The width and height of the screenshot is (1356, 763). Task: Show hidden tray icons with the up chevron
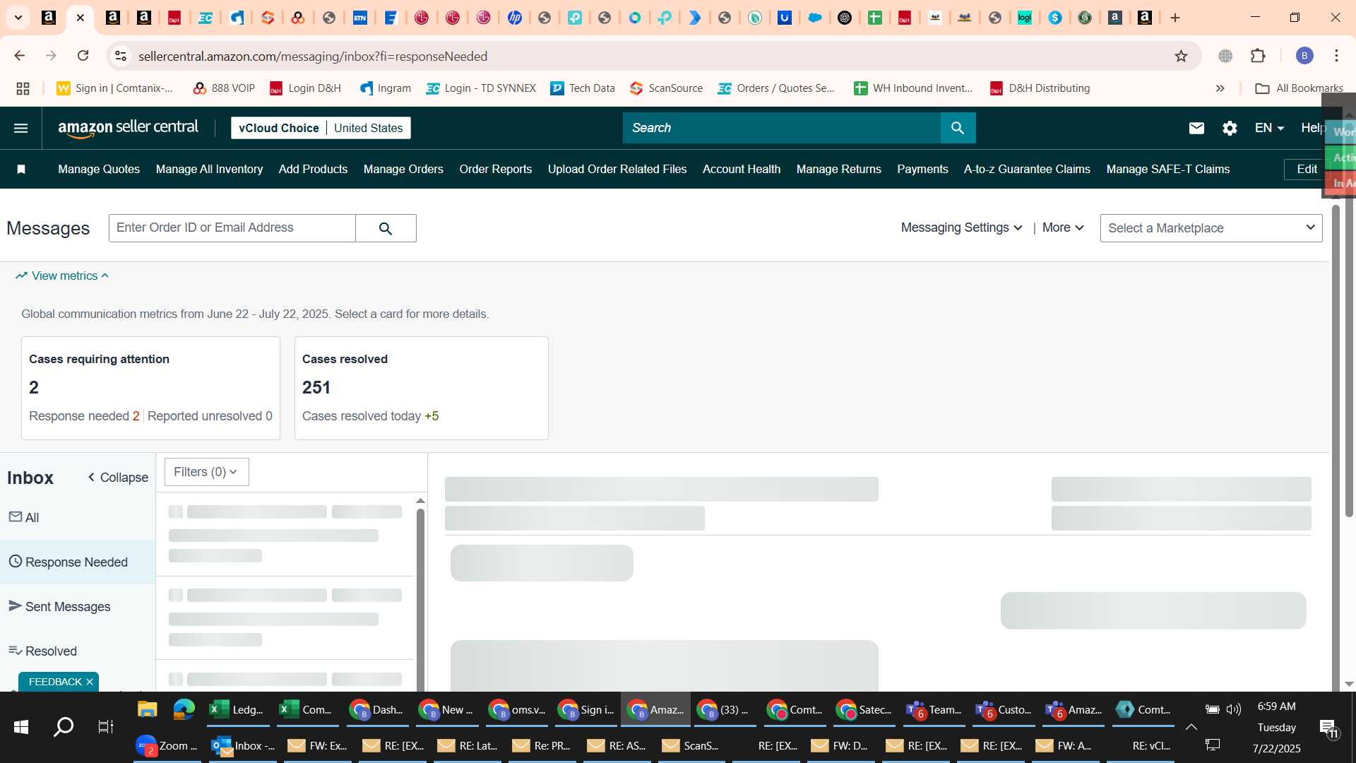coord(1191,727)
